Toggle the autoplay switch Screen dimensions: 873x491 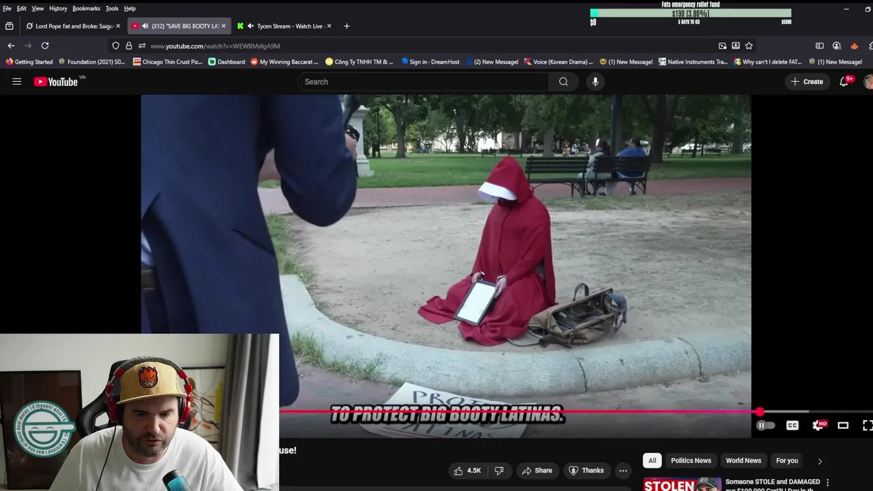pos(765,426)
